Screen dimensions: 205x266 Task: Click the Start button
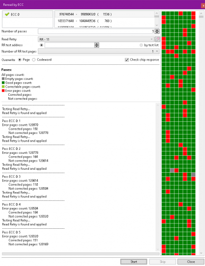tap(134, 262)
